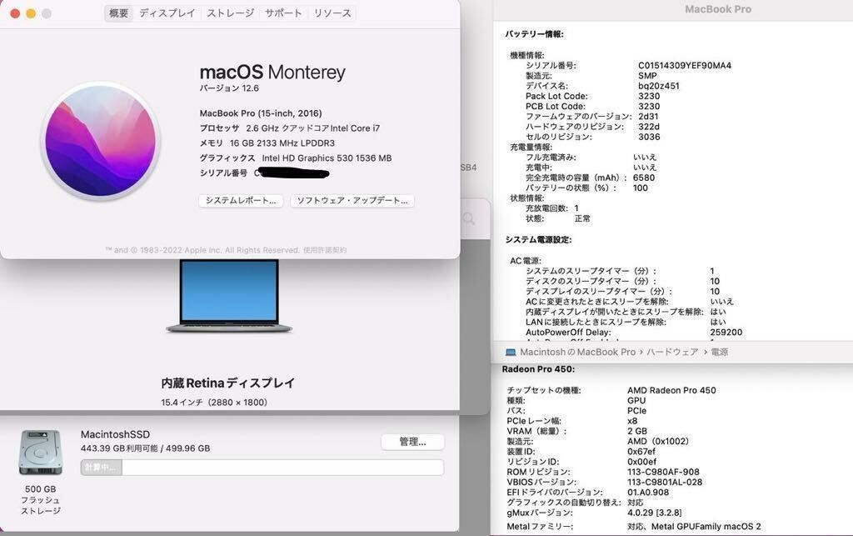Open the ディスプレイ tab
Image resolution: width=853 pixels, height=536 pixels.
click(167, 13)
